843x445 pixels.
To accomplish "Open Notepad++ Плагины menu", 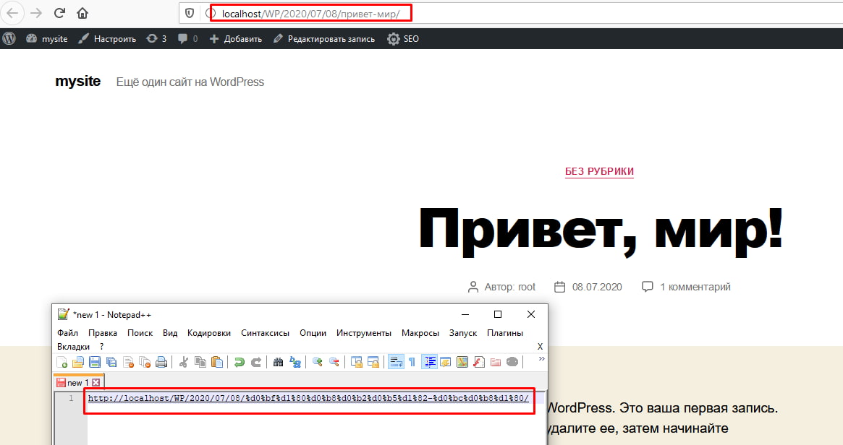I will (505, 333).
